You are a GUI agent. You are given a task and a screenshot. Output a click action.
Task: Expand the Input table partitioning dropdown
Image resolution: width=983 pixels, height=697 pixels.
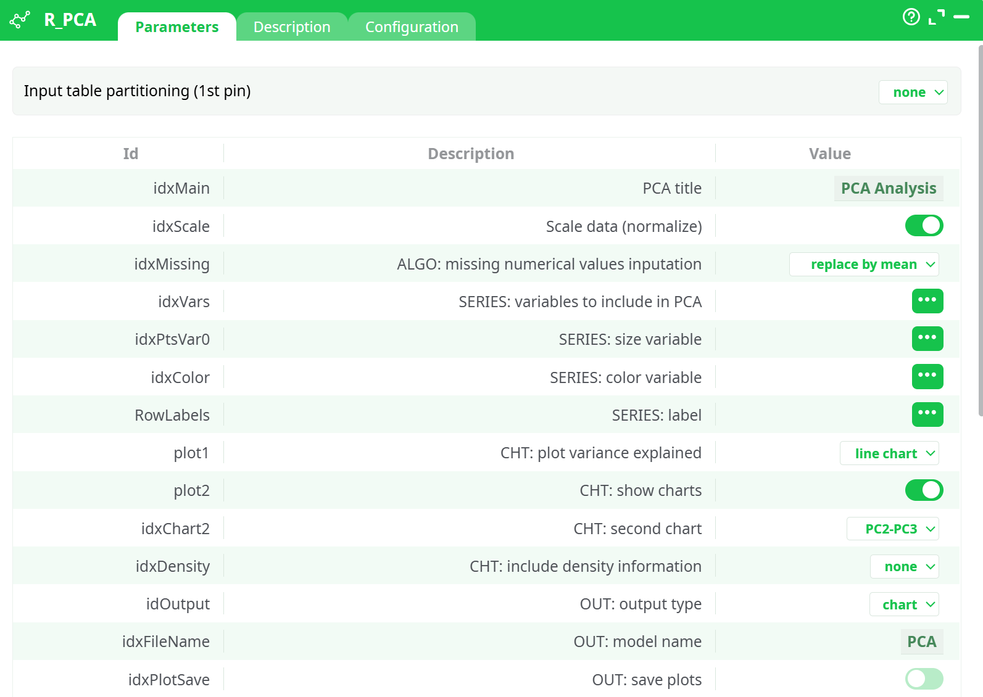913,93
